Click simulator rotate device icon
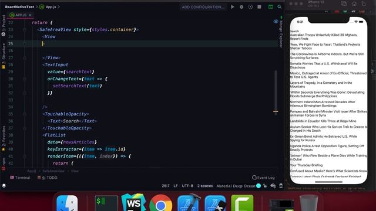 (x=364, y=4)
